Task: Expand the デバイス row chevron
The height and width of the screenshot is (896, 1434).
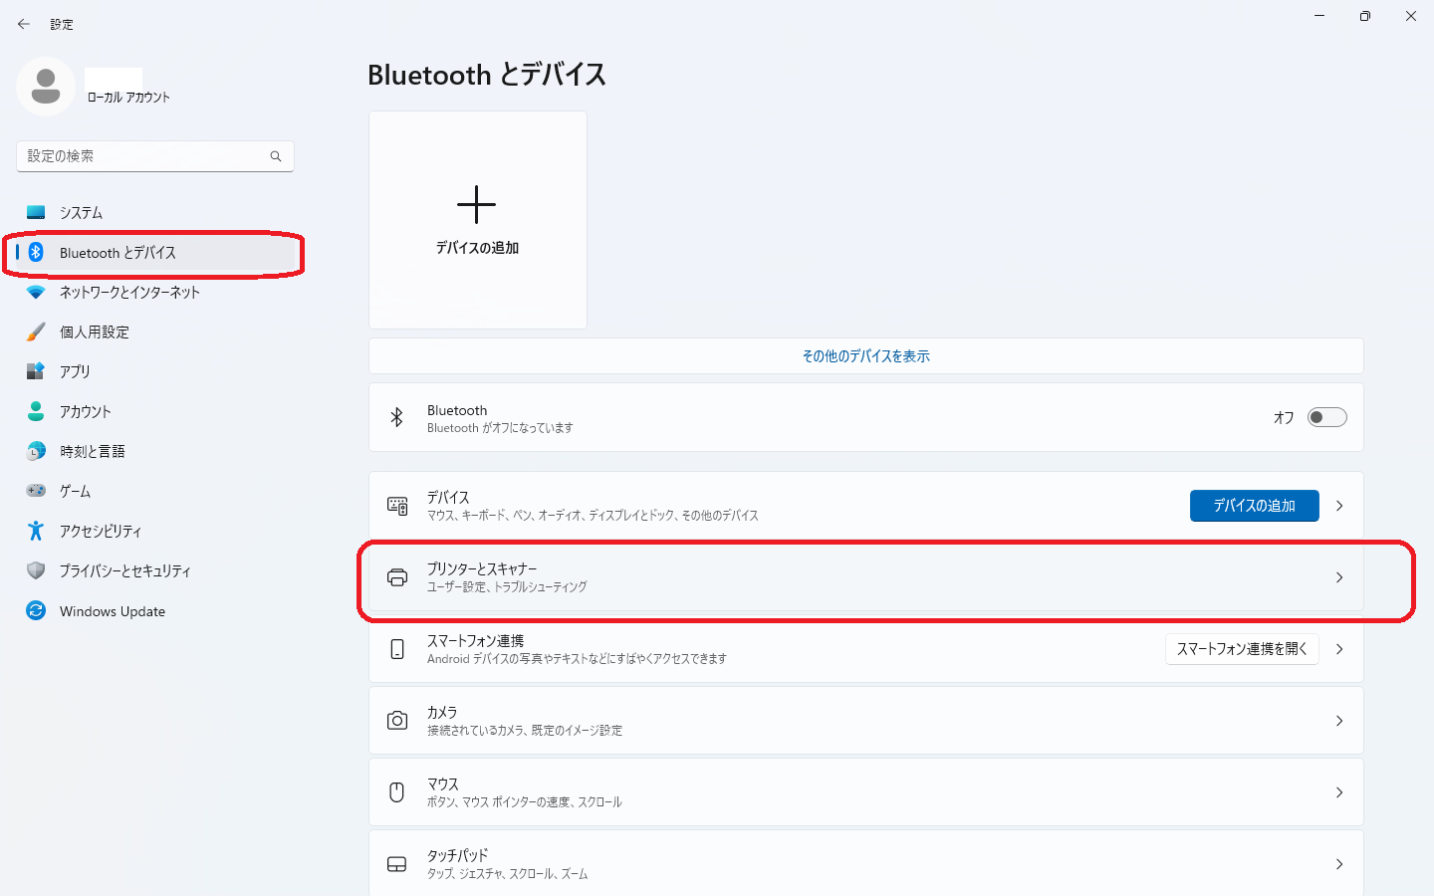Action: pyautogui.click(x=1339, y=506)
